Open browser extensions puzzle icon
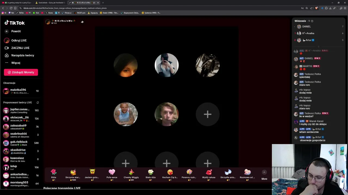 point(326,8)
